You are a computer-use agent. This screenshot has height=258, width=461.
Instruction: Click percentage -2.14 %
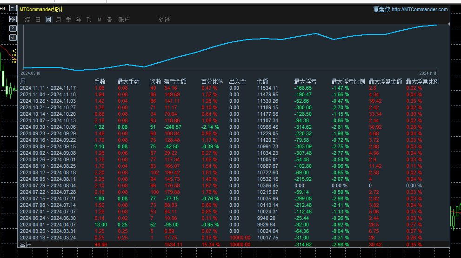(x=210, y=127)
